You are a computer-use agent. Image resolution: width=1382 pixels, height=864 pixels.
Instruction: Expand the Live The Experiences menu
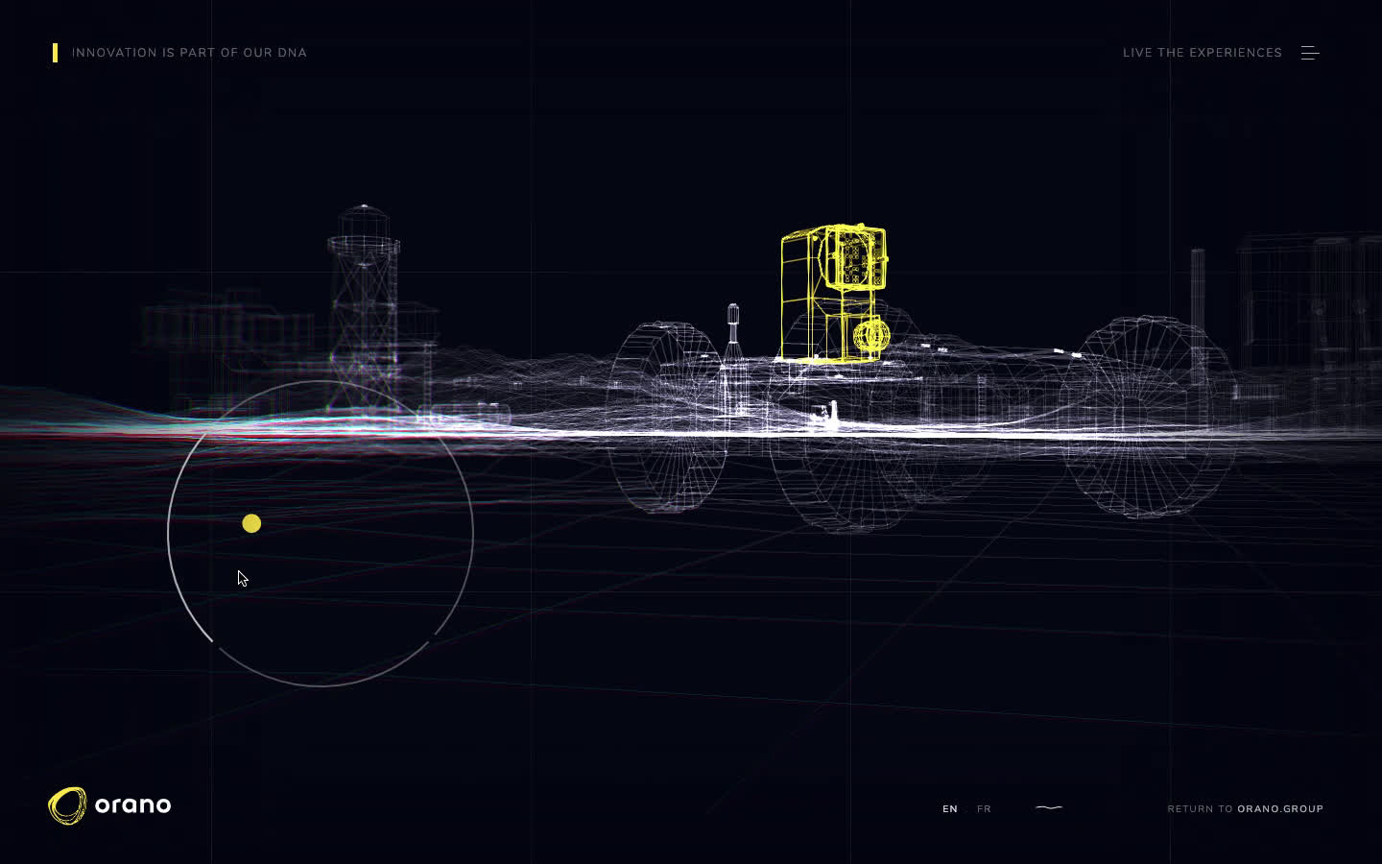point(1202,53)
